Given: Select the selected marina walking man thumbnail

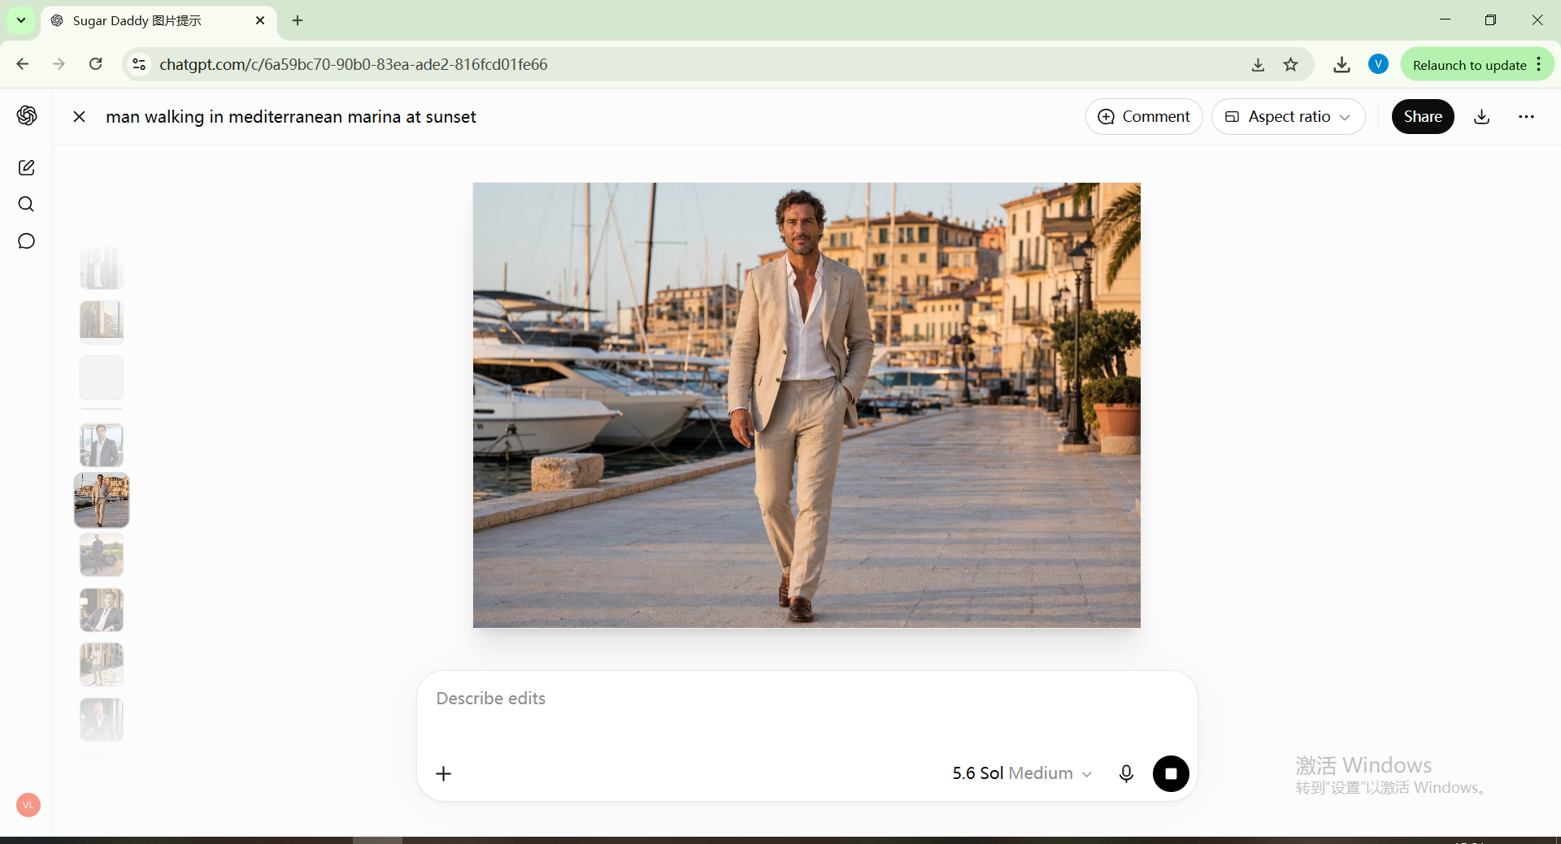Looking at the screenshot, I should 102,500.
